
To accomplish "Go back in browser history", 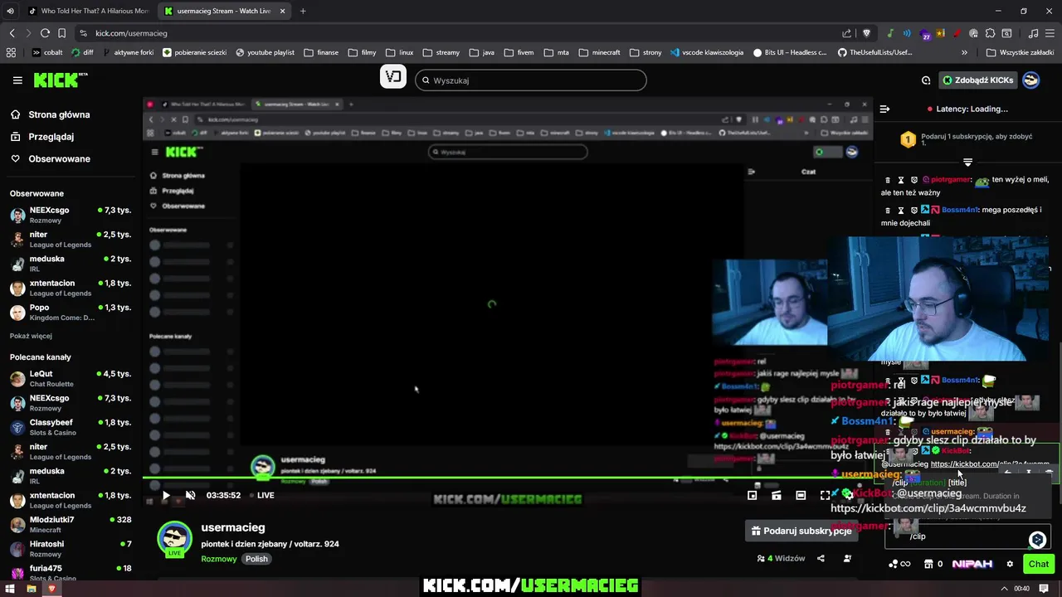I will (12, 33).
